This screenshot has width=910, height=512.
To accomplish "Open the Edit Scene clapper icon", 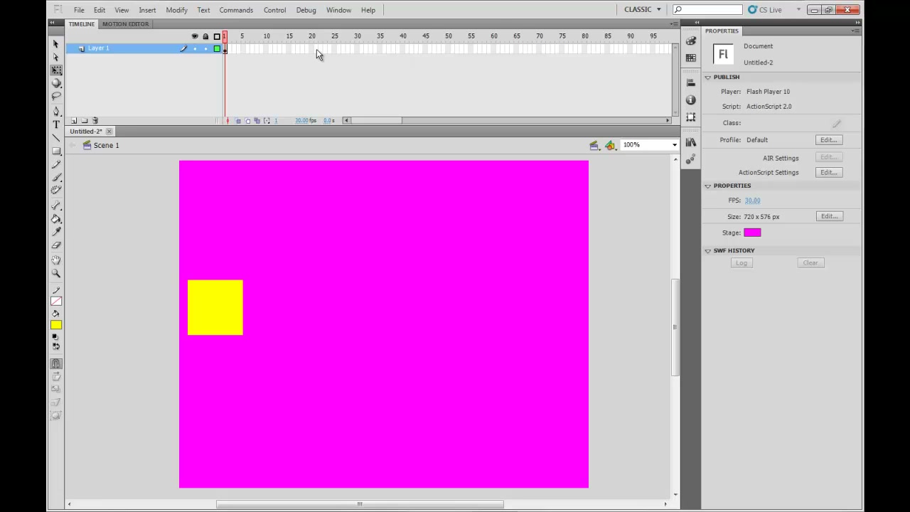I will click(594, 145).
